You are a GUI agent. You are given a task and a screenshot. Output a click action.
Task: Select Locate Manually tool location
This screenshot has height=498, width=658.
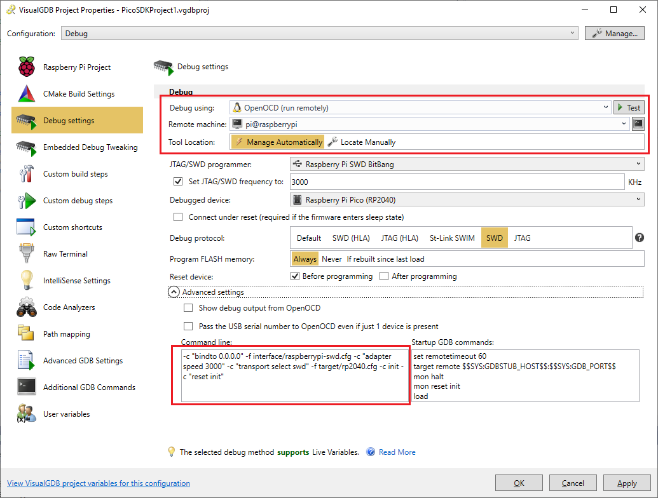[x=362, y=142]
